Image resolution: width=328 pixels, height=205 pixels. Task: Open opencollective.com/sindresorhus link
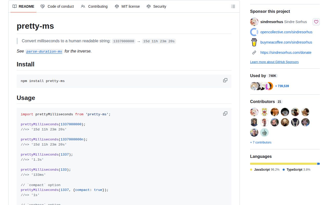[x=286, y=32]
